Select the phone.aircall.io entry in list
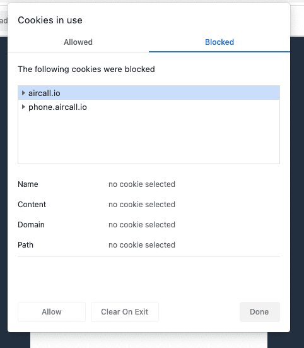The image size is (304, 348). pos(149,107)
